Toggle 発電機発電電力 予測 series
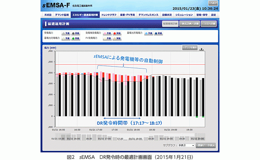The image size is (260, 160). click(107, 34)
